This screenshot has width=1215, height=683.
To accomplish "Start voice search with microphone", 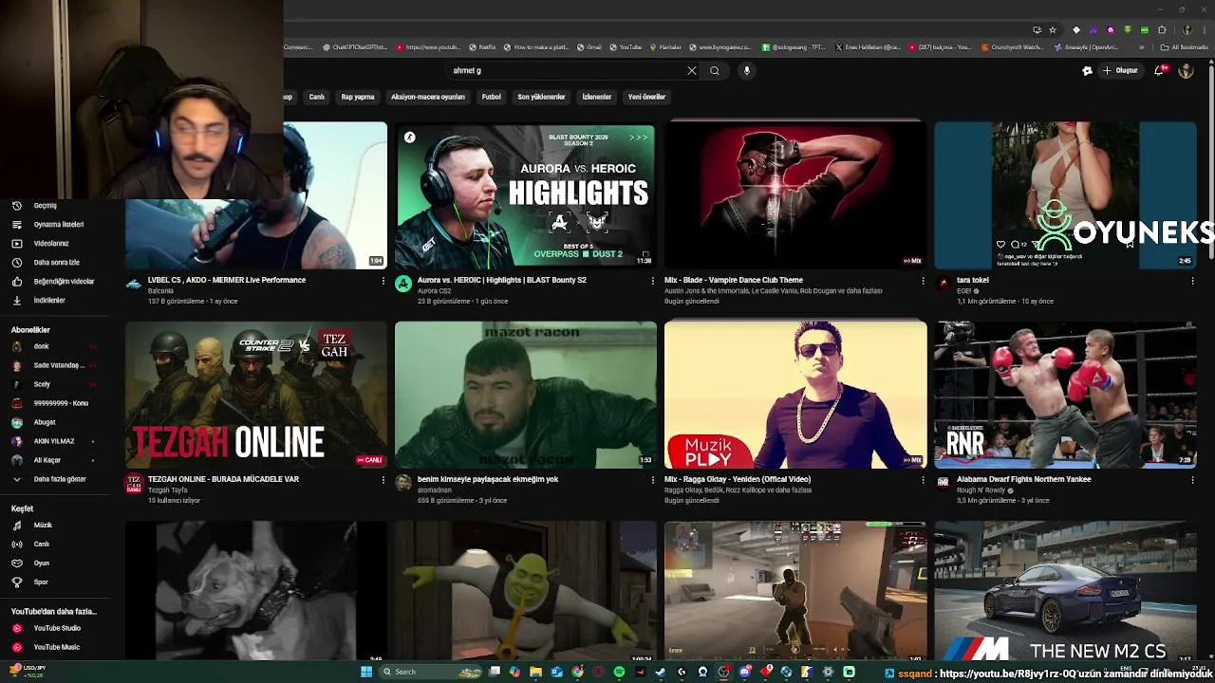I will click(x=747, y=70).
